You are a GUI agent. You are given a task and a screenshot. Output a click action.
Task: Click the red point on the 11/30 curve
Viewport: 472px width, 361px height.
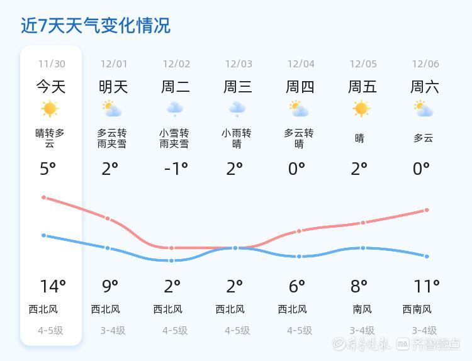point(44,197)
